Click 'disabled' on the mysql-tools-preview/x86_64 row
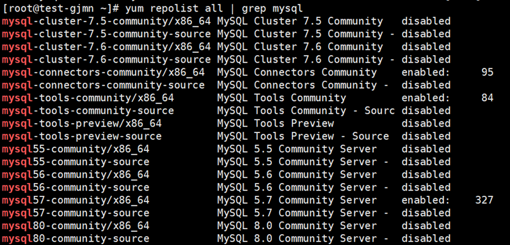 tap(426, 124)
